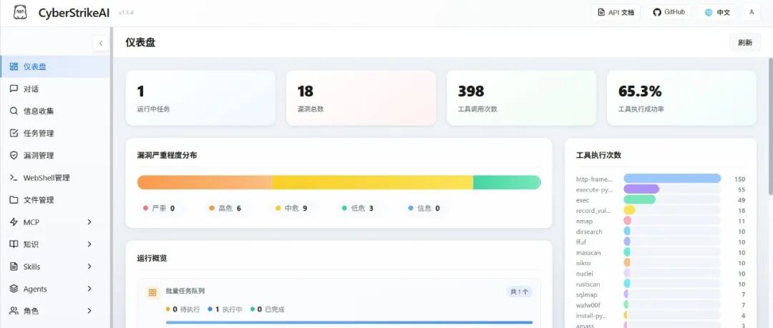The image size is (773, 328).
Task: Click the 共 1 个 badge in task queue
Action: pyautogui.click(x=519, y=292)
